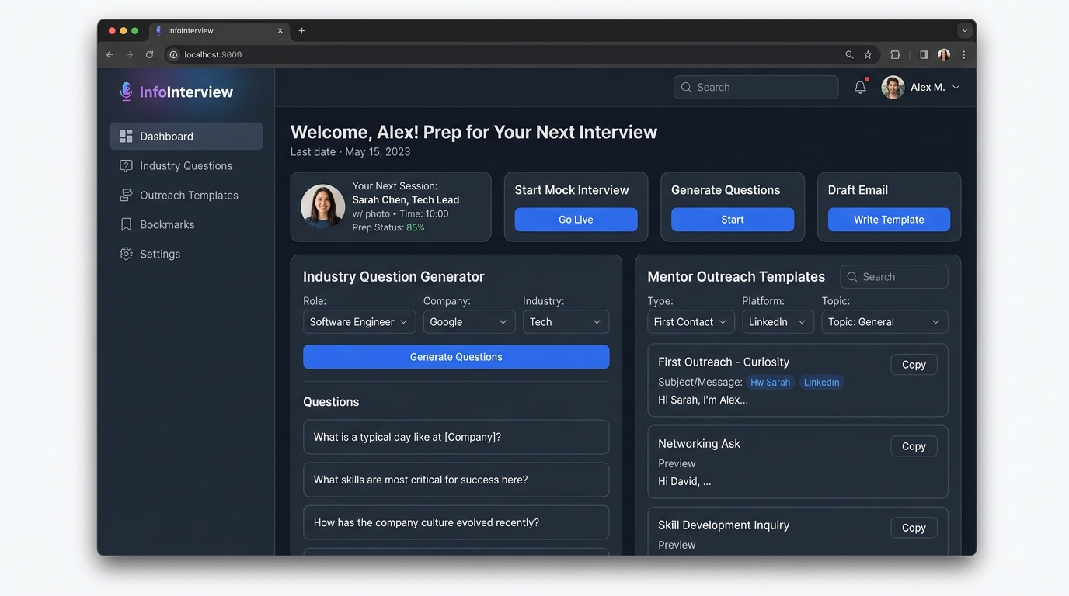Screen dimensions: 1069x596
Task: Click the site info icon beside localhost:9000
Action: coord(173,55)
